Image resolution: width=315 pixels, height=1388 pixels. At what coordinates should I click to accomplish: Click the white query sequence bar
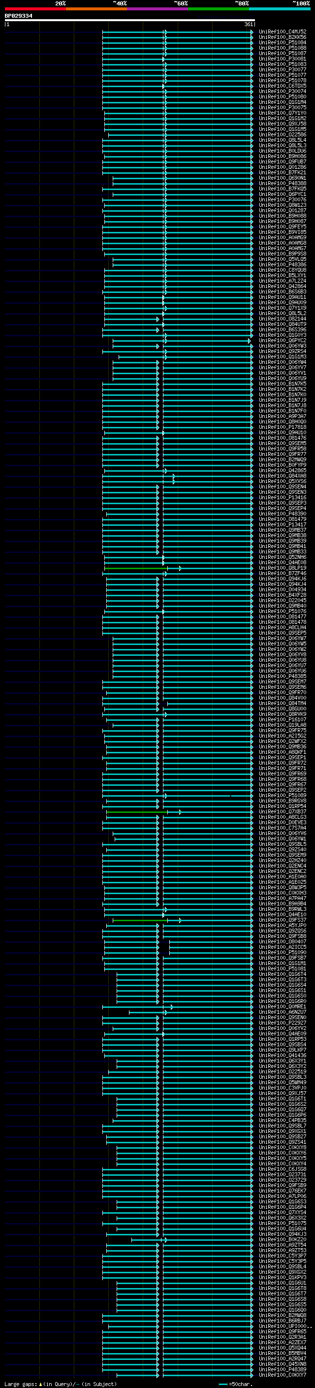tap(129, 20)
